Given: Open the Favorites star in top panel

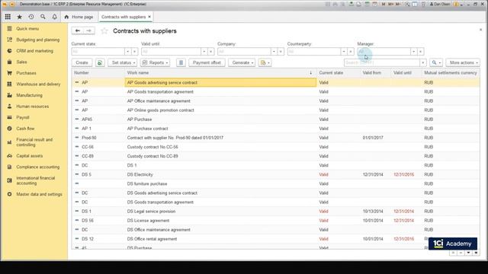Looking at the screenshot, I should (19, 17).
